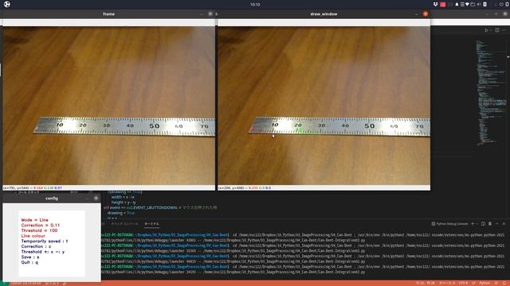
Task: Click the volume speaker tray icon
Action: (x=479, y=4)
